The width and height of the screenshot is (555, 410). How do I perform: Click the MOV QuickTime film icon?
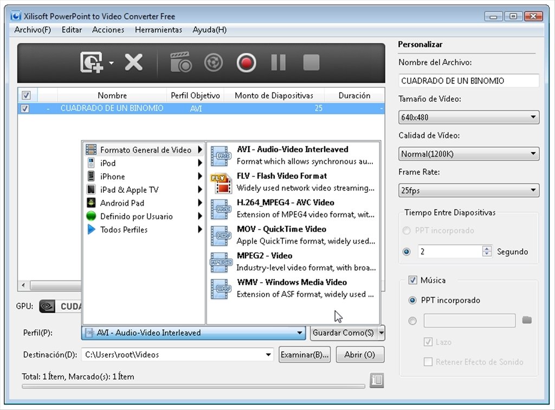(x=221, y=236)
